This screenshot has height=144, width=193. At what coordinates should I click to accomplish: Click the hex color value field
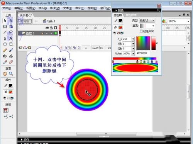(x=142, y=53)
